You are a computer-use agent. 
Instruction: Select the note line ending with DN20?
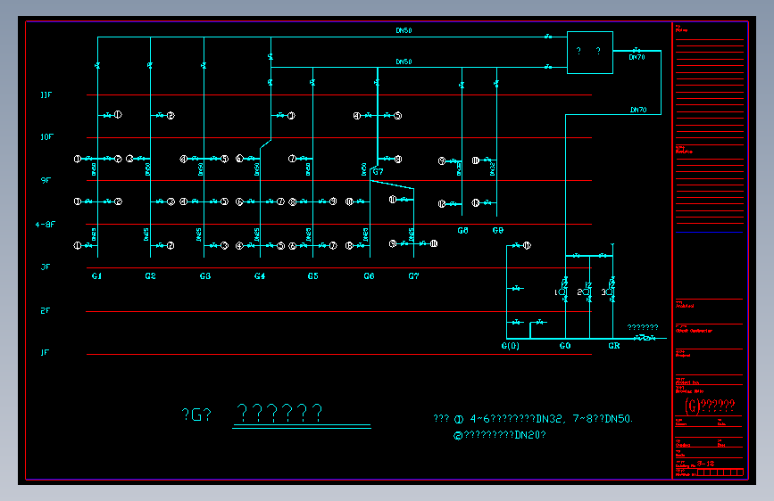pos(500,435)
